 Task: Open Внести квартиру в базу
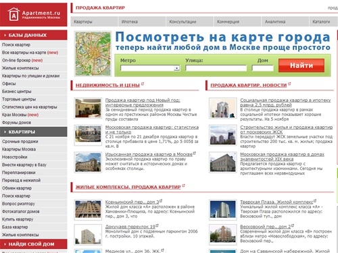point(24,165)
